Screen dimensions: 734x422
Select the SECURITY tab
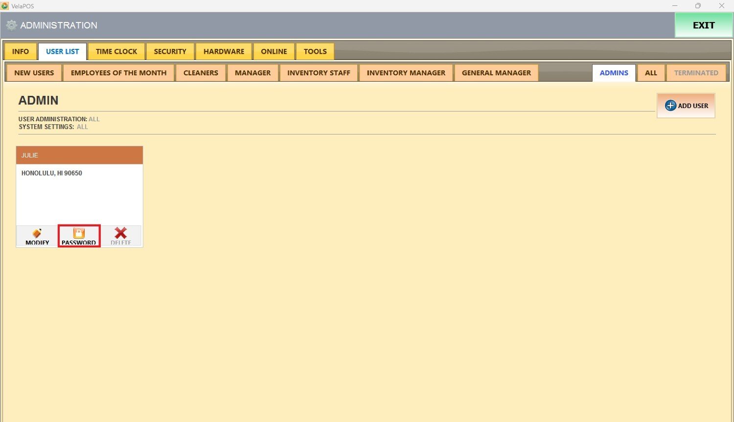click(170, 51)
